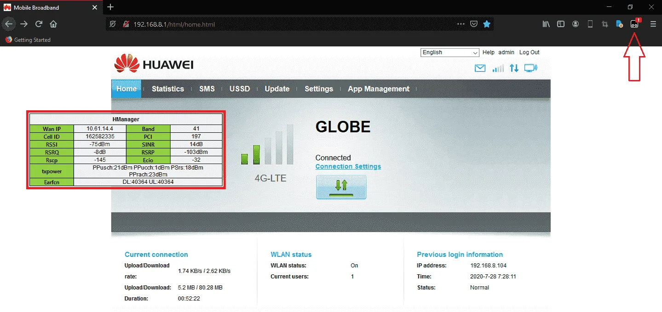The height and width of the screenshot is (312, 662).
Task: Click the RSRP value -103dBm
Action: point(196,152)
